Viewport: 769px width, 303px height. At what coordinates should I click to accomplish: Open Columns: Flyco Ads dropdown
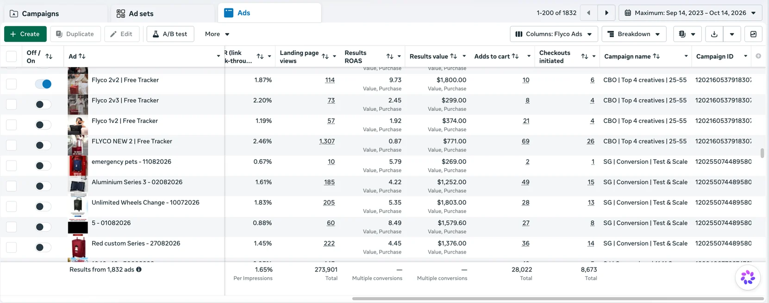click(x=554, y=34)
